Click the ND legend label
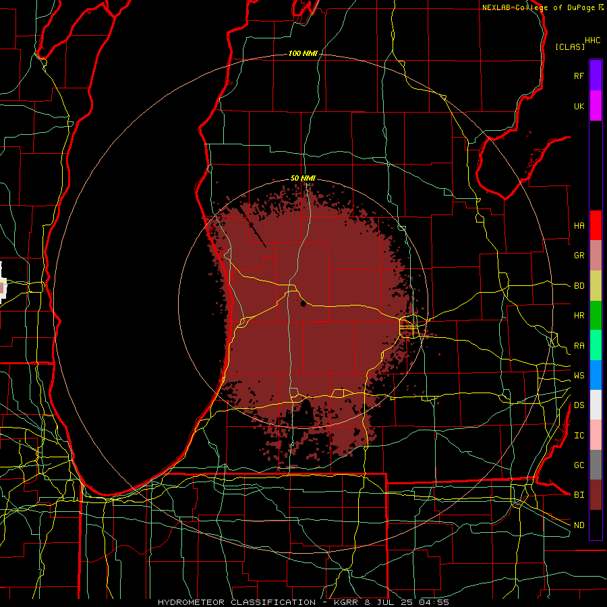607x607 pixels. click(x=579, y=525)
